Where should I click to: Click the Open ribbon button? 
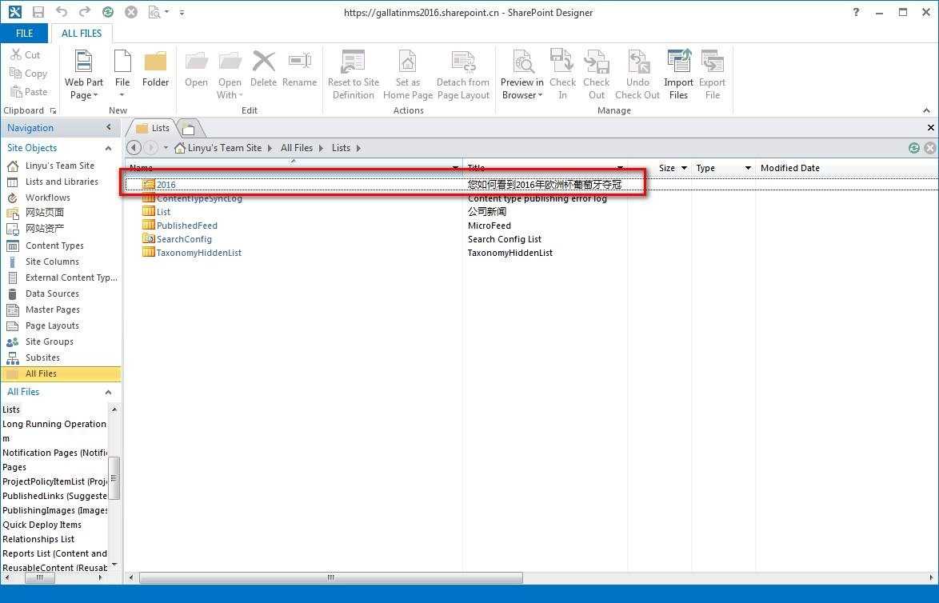[196, 70]
